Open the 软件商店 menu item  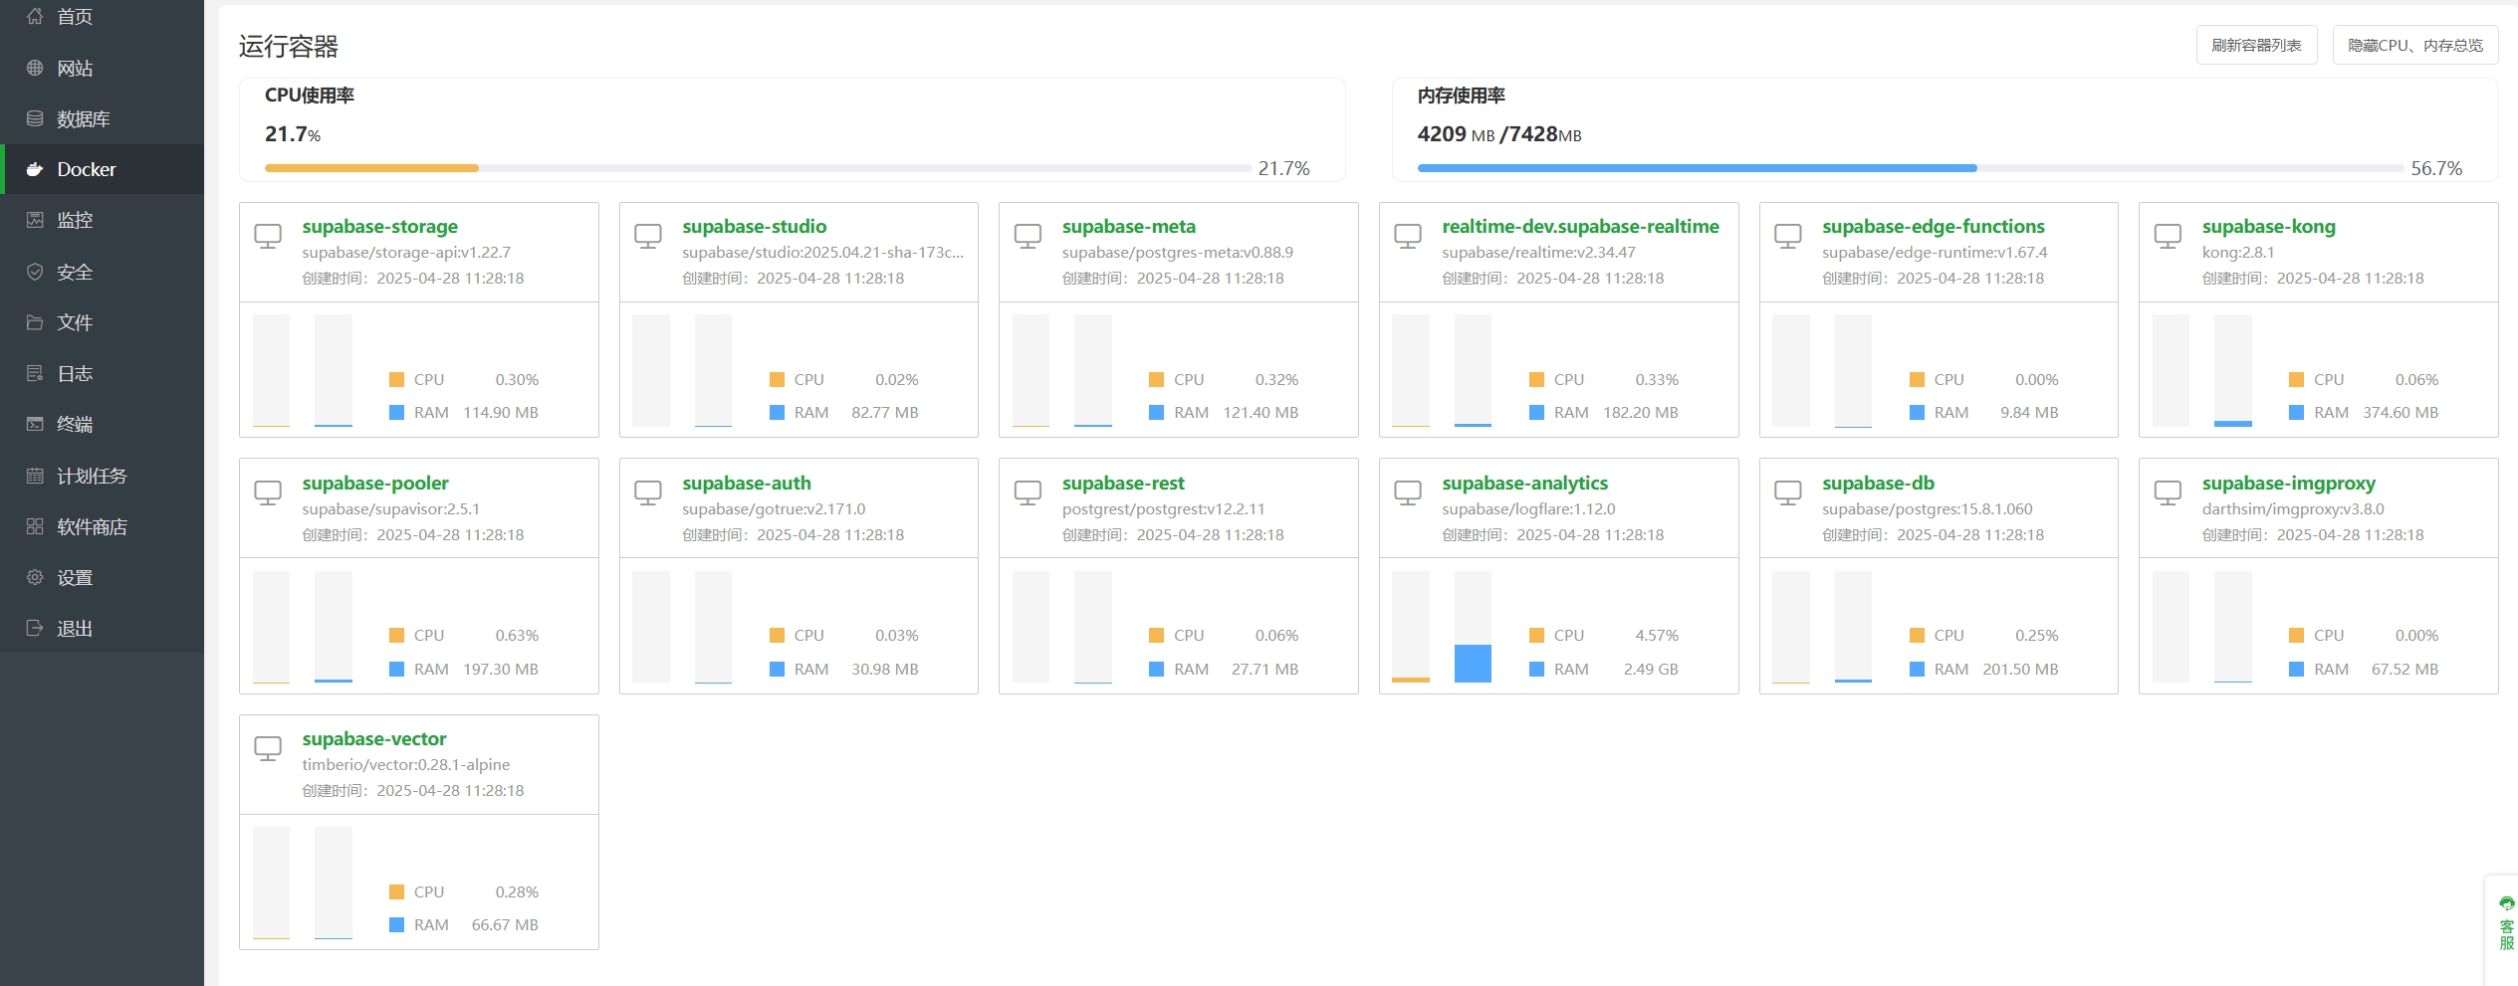pos(102,526)
